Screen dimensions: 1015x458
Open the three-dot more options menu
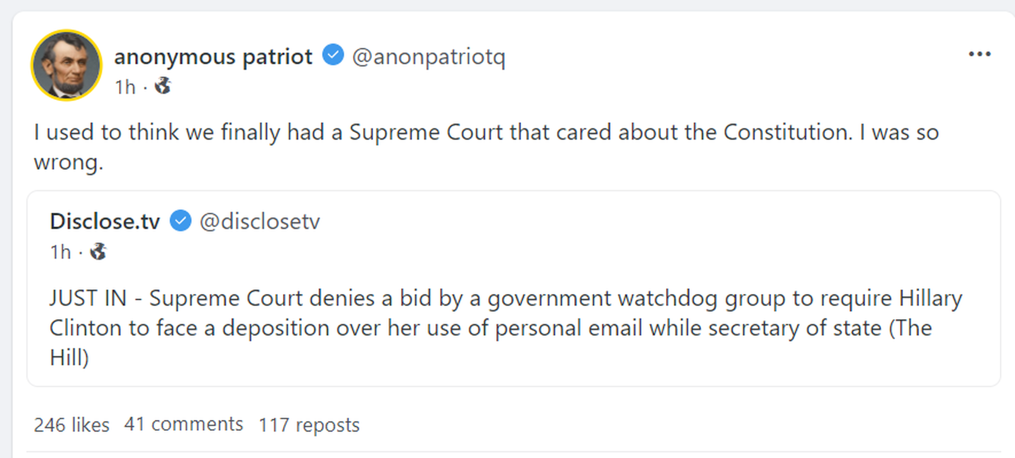tap(979, 55)
